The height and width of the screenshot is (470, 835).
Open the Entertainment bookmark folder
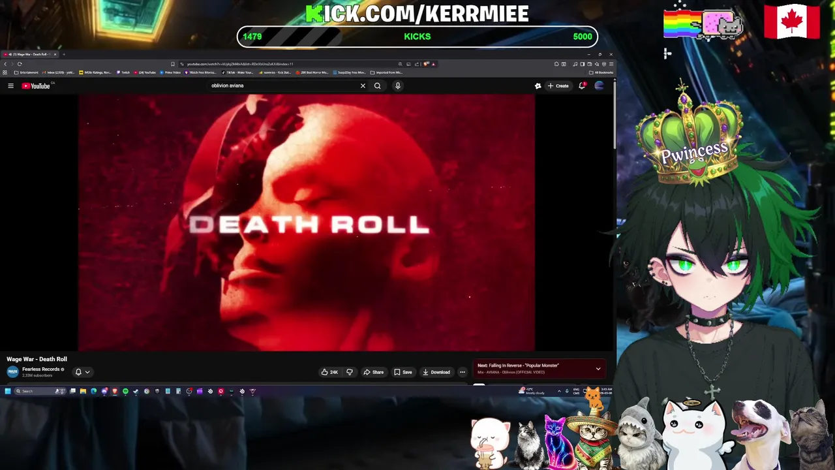pos(26,72)
